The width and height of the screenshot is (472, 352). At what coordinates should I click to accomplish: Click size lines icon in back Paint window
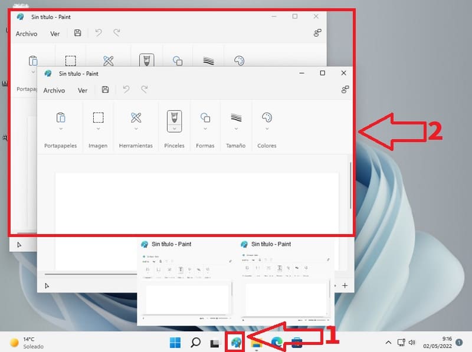pos(208,61)
